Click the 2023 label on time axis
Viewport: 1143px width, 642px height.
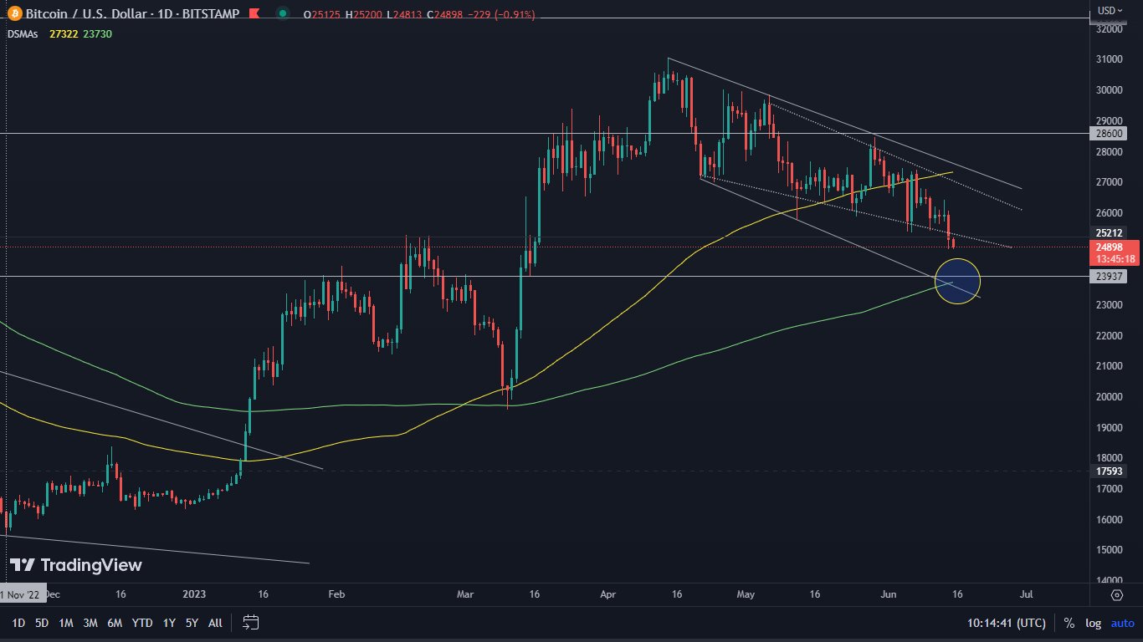[x=193, y=595]
